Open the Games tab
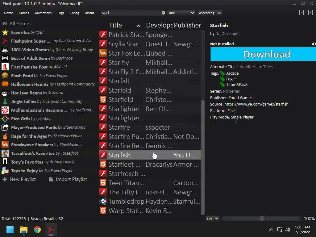The width and height of the screenshot is (316, 237). 24,13
